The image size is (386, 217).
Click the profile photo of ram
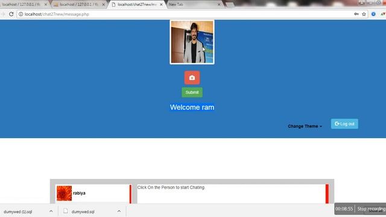(192, 42)
